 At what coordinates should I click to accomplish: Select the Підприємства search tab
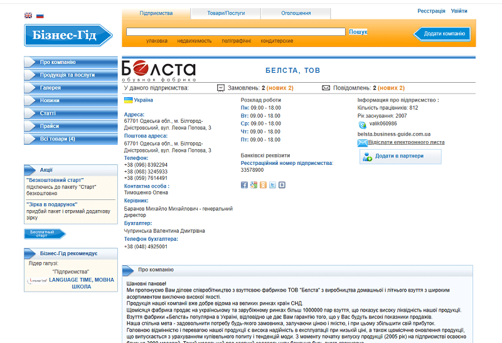pos(156,13)
